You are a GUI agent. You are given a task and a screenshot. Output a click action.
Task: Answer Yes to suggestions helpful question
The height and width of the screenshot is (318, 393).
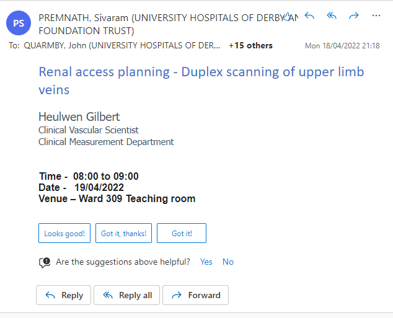pyautogui.click(x=206, y=262)
